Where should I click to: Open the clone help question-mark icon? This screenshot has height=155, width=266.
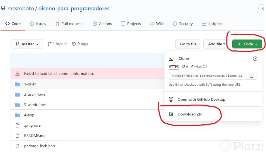pos(255,59)
